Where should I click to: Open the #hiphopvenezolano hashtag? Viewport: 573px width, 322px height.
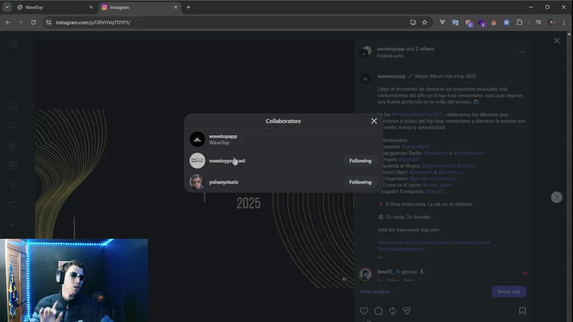pyautogui.click(x=427, y=242)
